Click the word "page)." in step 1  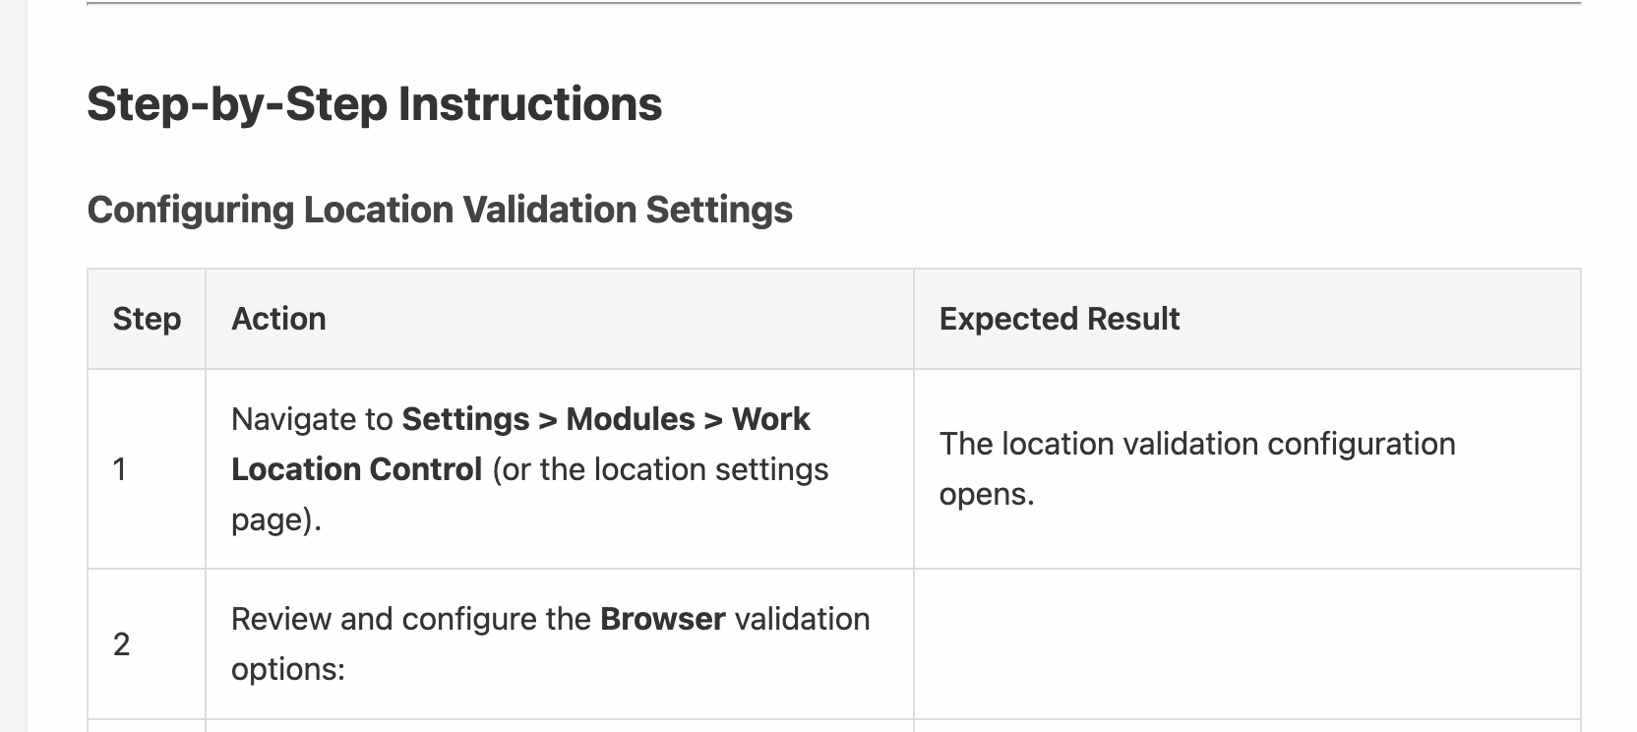276,519
